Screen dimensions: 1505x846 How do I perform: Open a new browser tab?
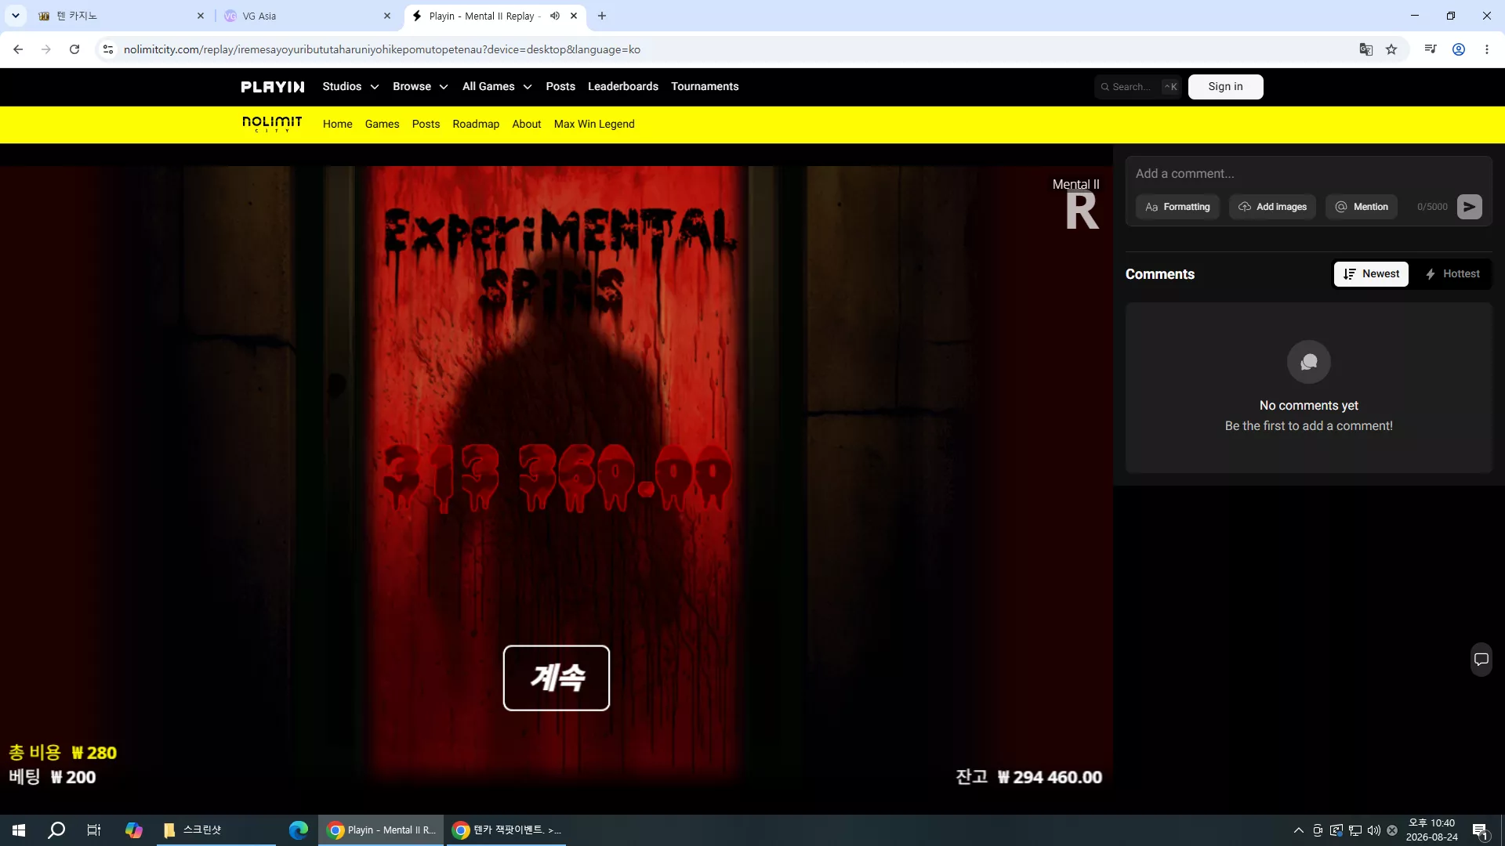coord(602,16)
